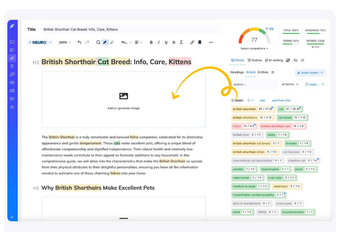Open the 100% zoom dropdown

pyautogui.click(x=65, y=42)
